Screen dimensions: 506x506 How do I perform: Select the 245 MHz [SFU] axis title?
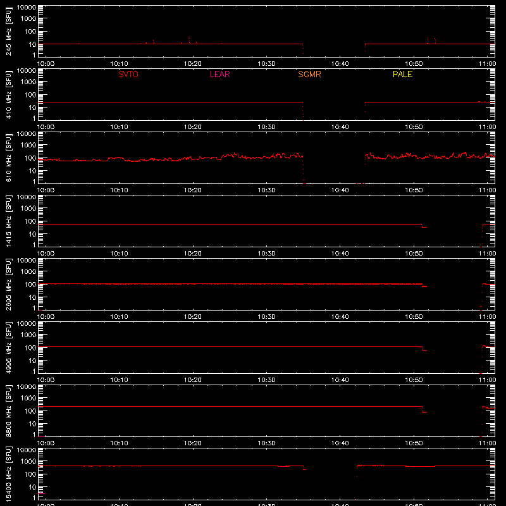pyautogui.click(x=9, y=31)
